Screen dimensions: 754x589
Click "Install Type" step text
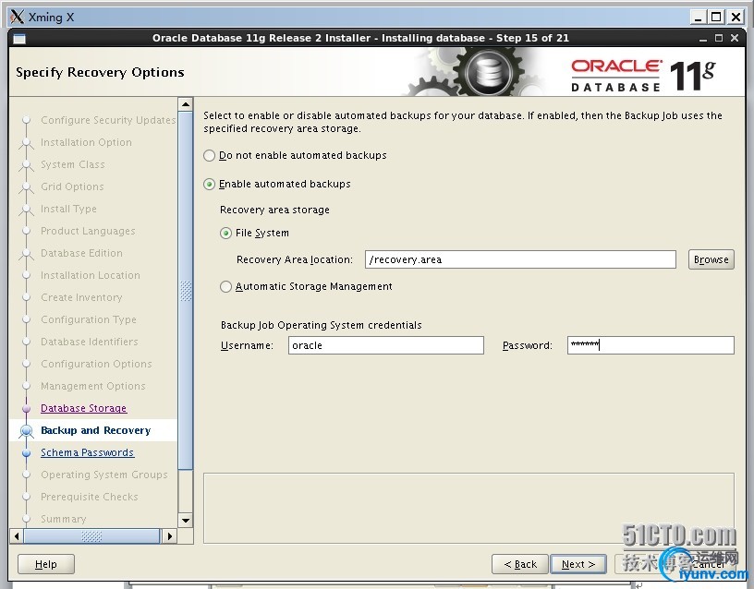coord(68,209)
